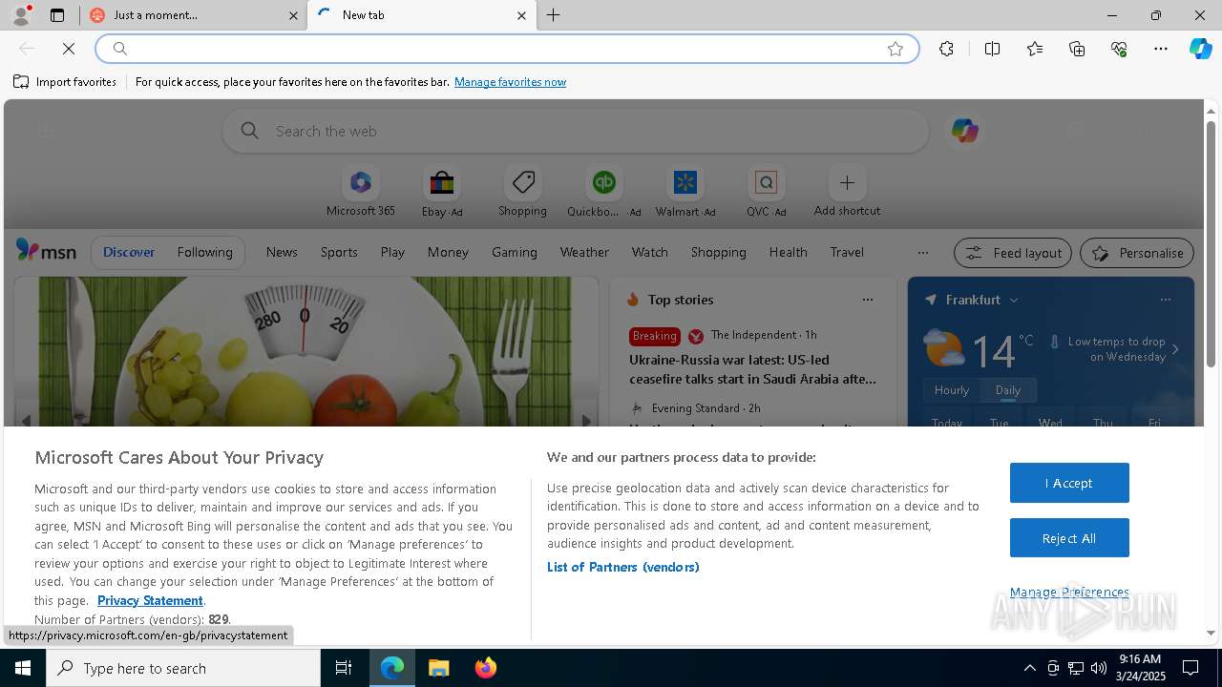Viewport: 1222px width, 687px height.
Task: Add this page to favorites star
Action: (x=895, y=49)
